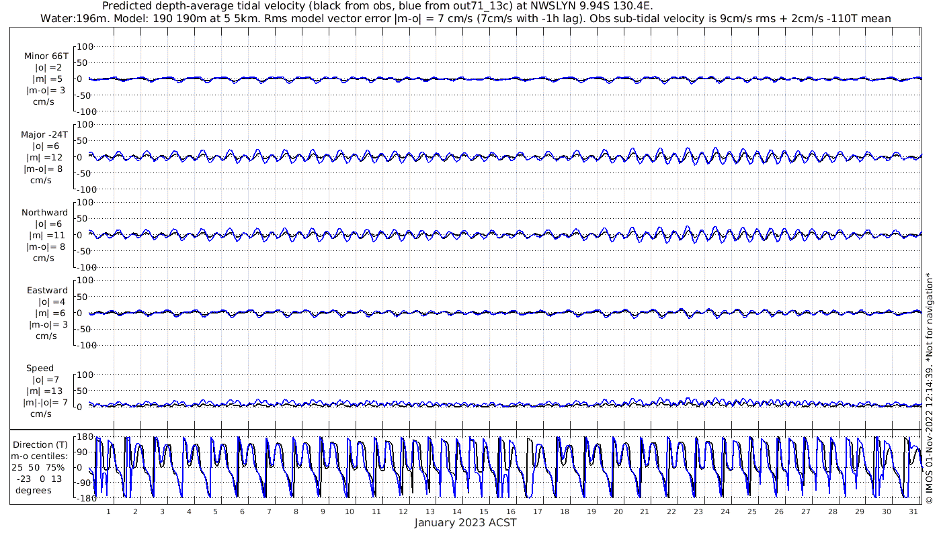Click the IMOS copyright text on right edge
The image size is (941, 537).
(x=930, y=388)
